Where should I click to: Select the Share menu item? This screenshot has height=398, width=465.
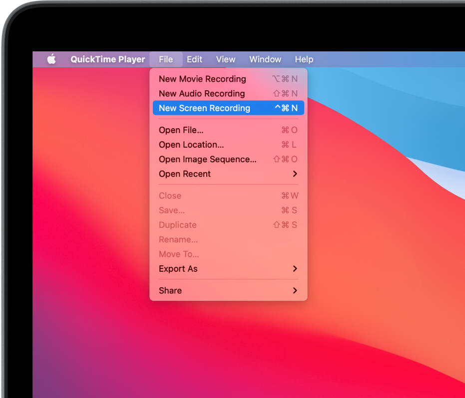click(x=170, y=290)
